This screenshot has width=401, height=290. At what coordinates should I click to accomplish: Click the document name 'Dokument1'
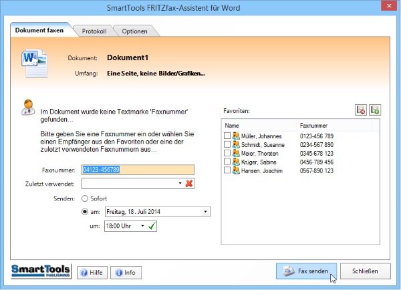[x=128, y=57]
